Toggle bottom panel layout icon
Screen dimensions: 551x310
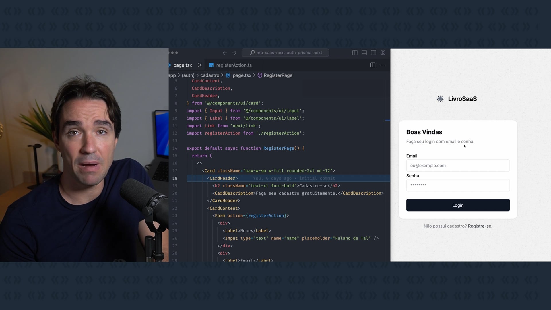point(364,53)
